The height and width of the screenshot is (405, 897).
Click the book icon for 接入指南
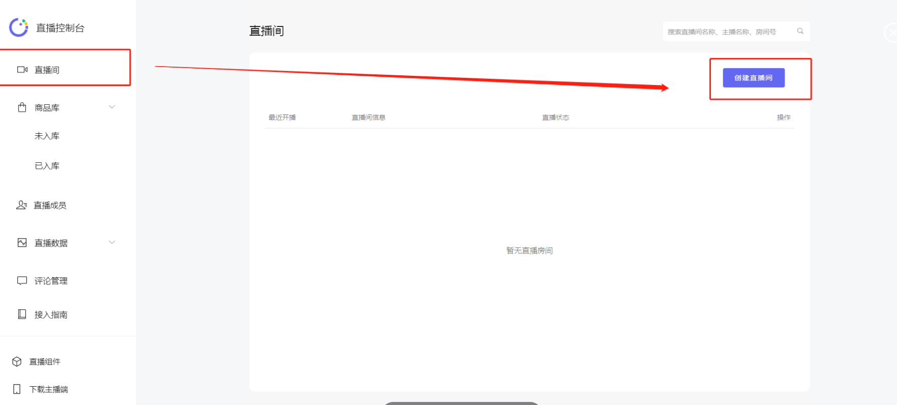pos(22,314)
